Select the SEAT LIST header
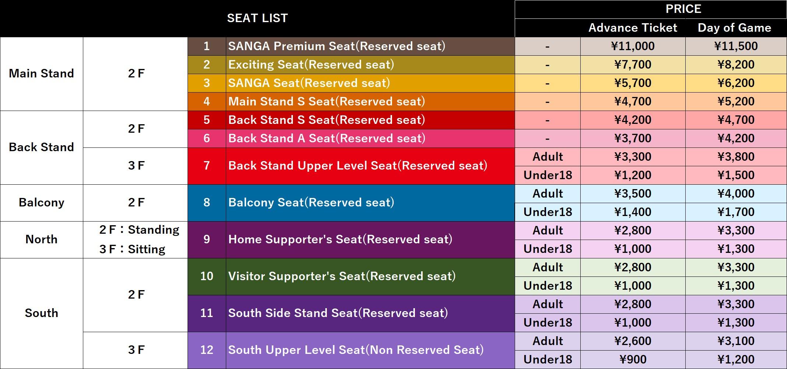Image resolution: width=787 pixels, height=369 pixels. tap(257, 18)
